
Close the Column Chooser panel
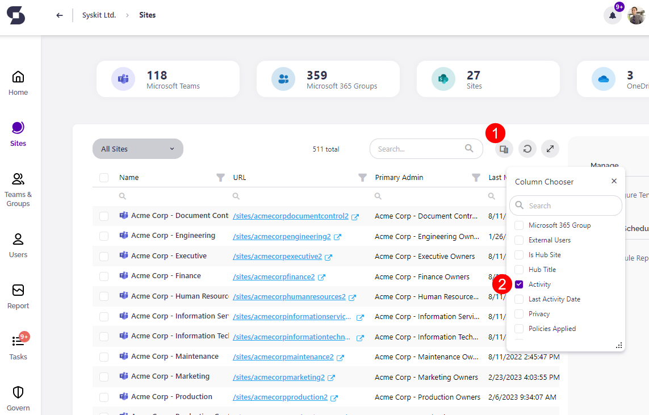click(x=614, y=181)
